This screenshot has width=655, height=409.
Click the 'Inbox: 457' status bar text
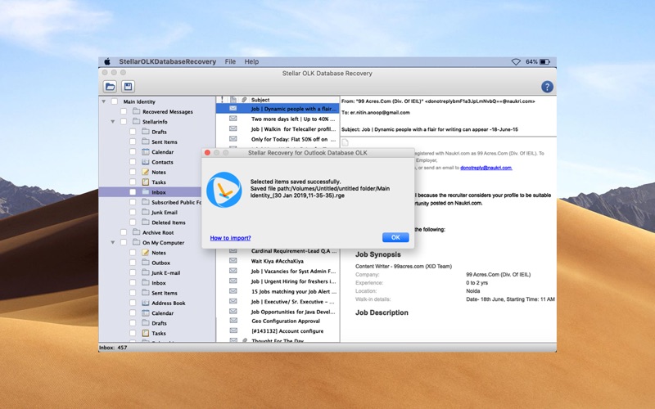pos(113,347)
